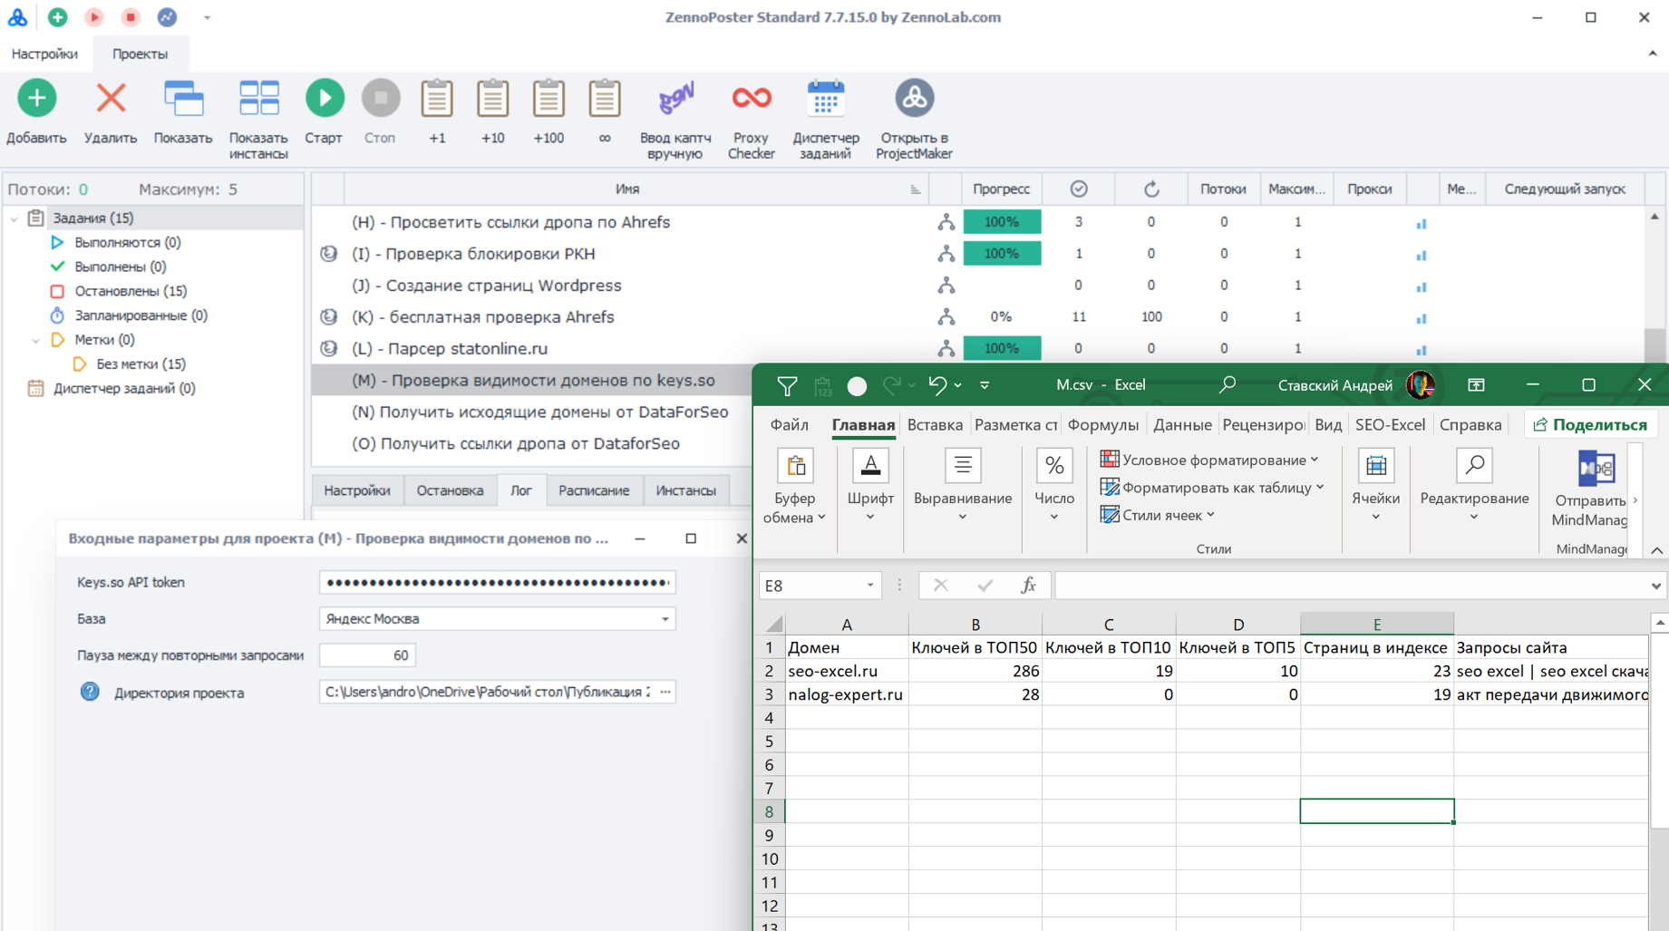Set infinite runs with the ∞ icon
The width and height of the screenshot is (1669, 931).
605,98
